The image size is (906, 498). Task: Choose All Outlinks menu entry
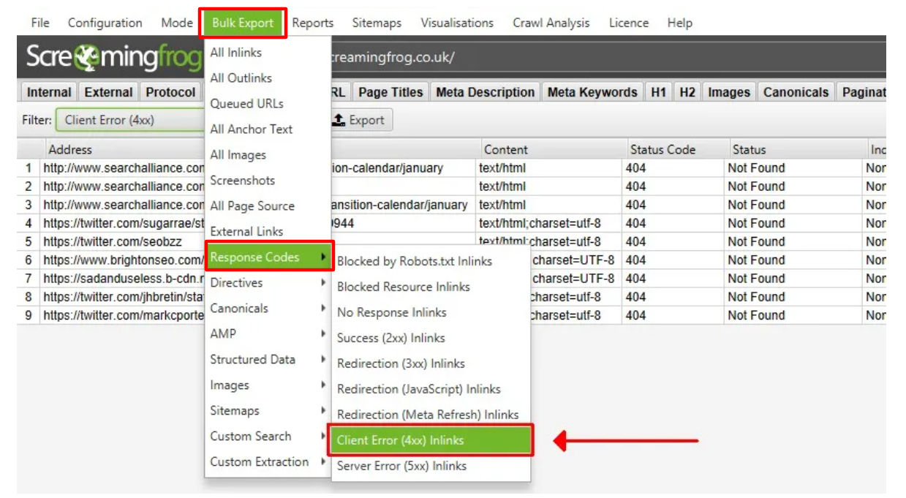click(x=241, y=78)
